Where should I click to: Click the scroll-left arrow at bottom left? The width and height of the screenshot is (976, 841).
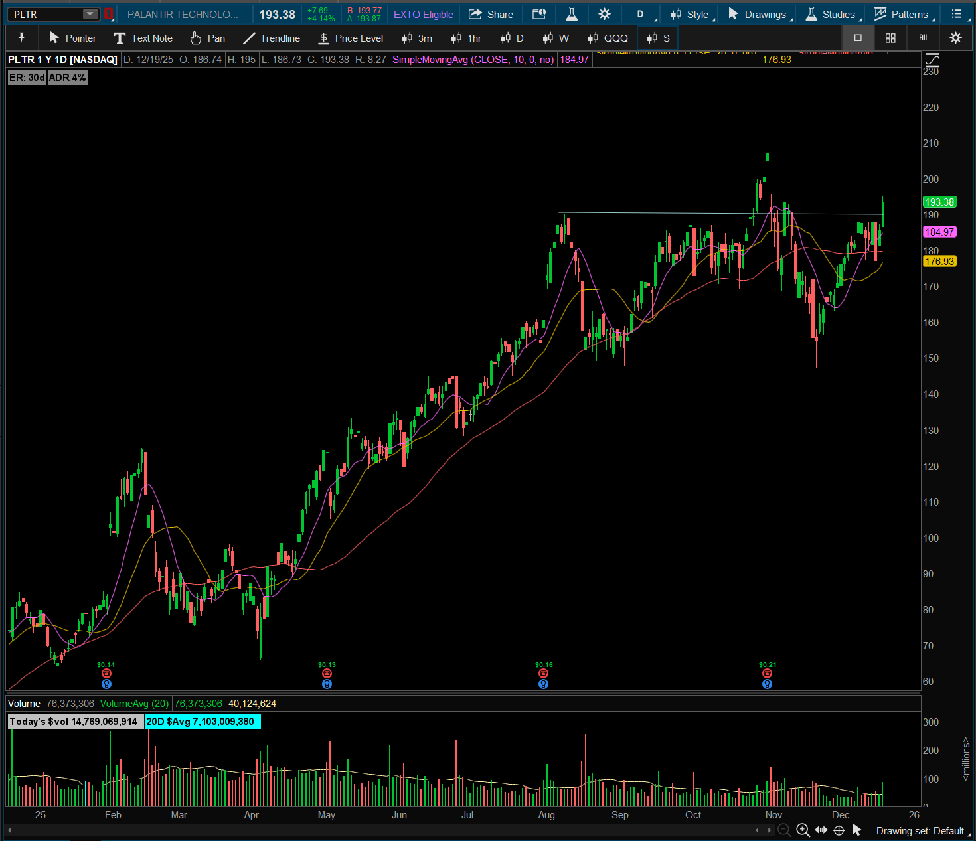[10, 829]
